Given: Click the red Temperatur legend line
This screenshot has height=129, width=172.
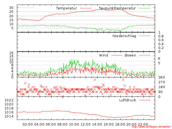Looking at the screenshot, I should pos(85,8).
